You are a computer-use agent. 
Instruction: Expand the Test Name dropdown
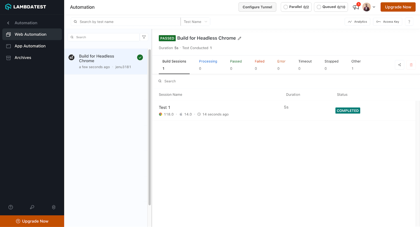tap(195, 22)
